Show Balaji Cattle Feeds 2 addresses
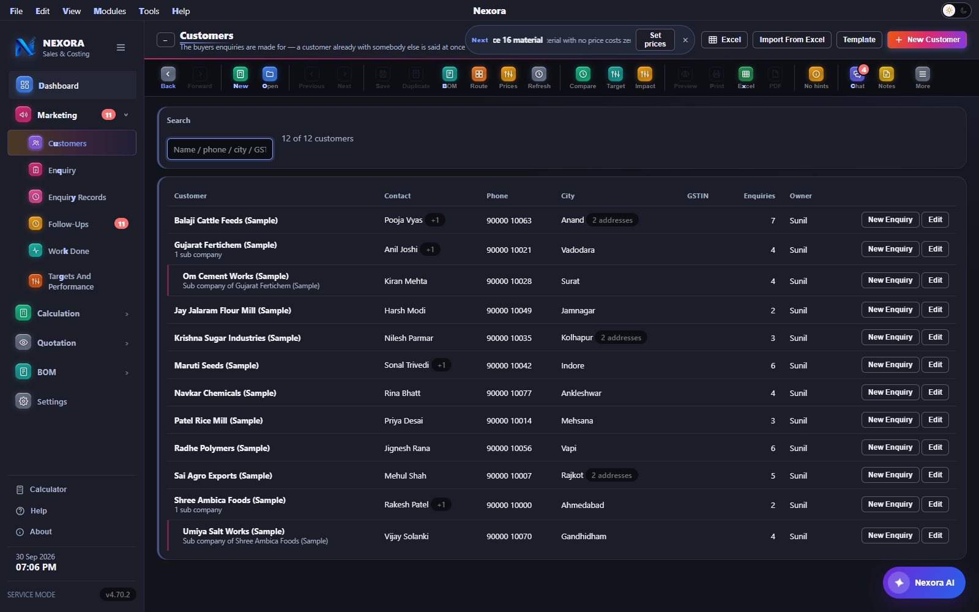This screenshot has width=979, height=612. coord(612,220)
